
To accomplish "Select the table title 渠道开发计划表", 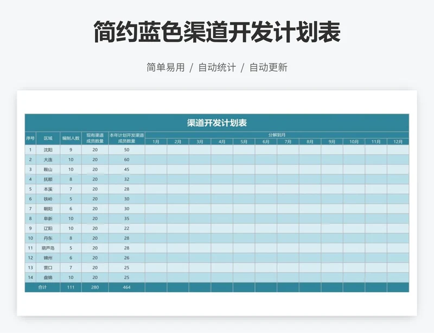I will coord(216,123).
